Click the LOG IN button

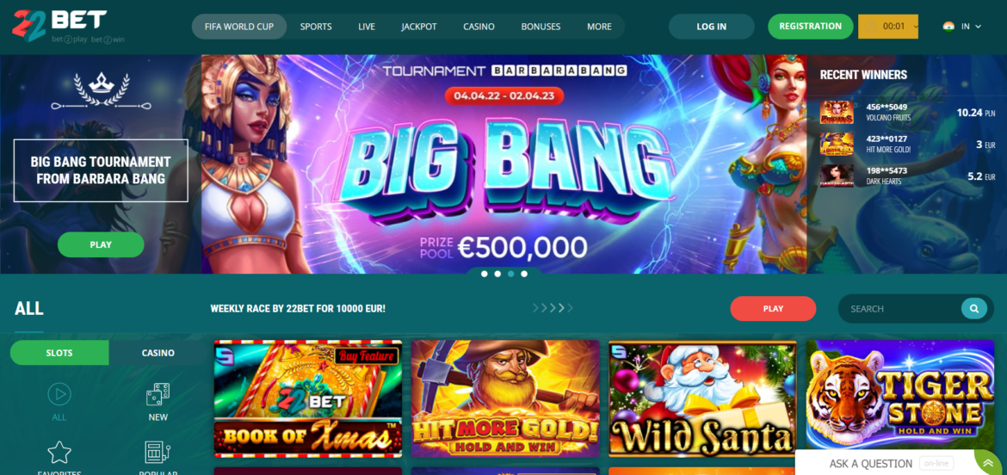coord(712,27)
